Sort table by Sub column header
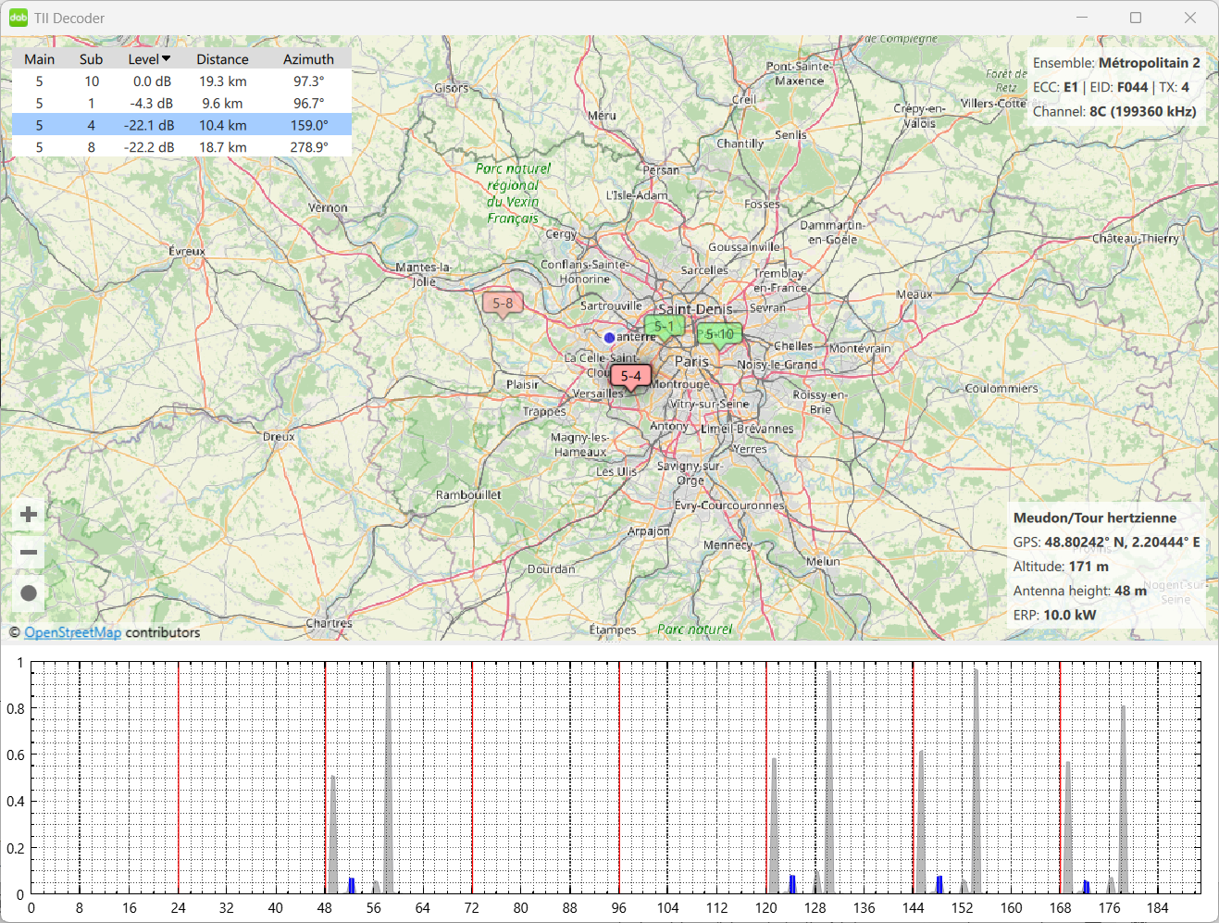The width and height of the screenshot is (1219, 923). coord(91,59)
